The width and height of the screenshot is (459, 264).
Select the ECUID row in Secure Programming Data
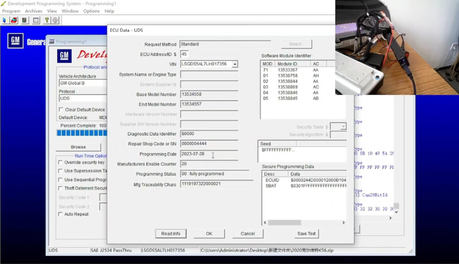pyautogui.click(x=305, y=180)
